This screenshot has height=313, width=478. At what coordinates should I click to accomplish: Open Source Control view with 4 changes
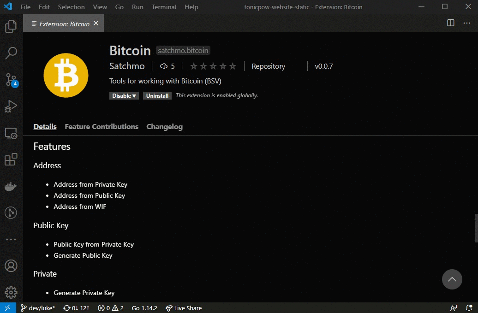pyautogui.click(x=11, y=80)
